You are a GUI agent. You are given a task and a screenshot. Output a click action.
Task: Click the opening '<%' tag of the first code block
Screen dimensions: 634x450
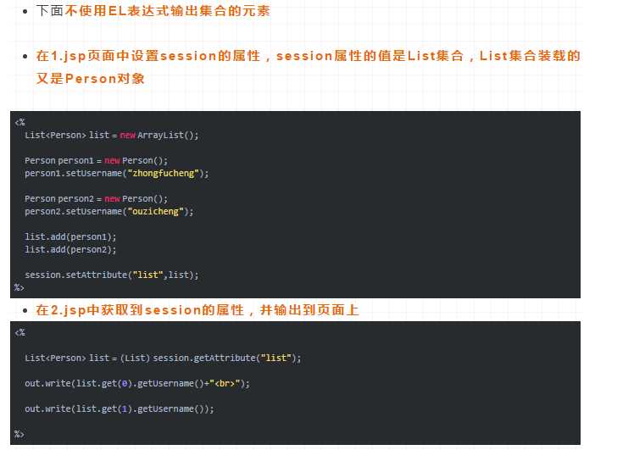19,122
